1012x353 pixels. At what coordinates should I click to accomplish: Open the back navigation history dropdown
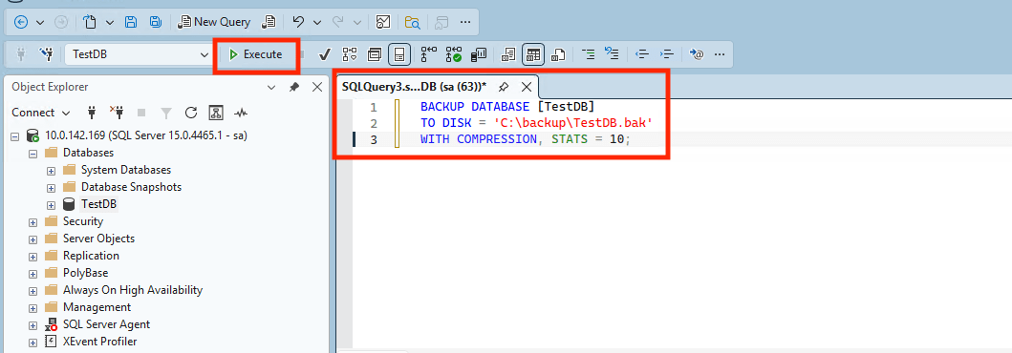(40, 22)
